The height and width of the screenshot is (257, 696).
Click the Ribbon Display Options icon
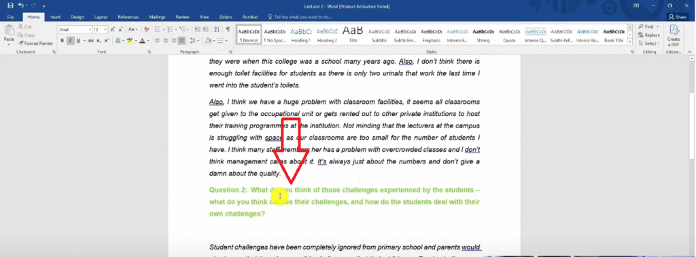(636, 5)
